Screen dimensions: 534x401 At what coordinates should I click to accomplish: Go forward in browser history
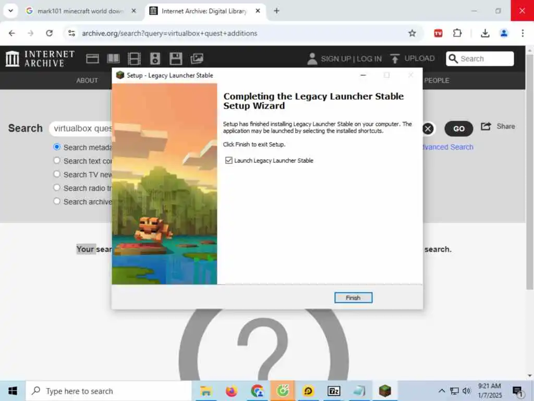(x=31, y=33)
